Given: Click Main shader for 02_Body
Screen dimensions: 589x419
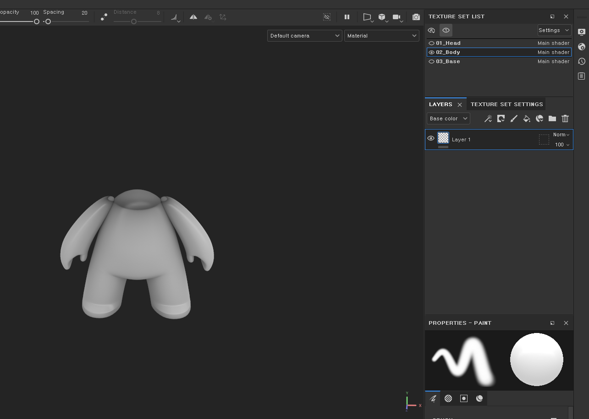Looking at the screenshot, I should pyautogui.click(x=553, y=52).
